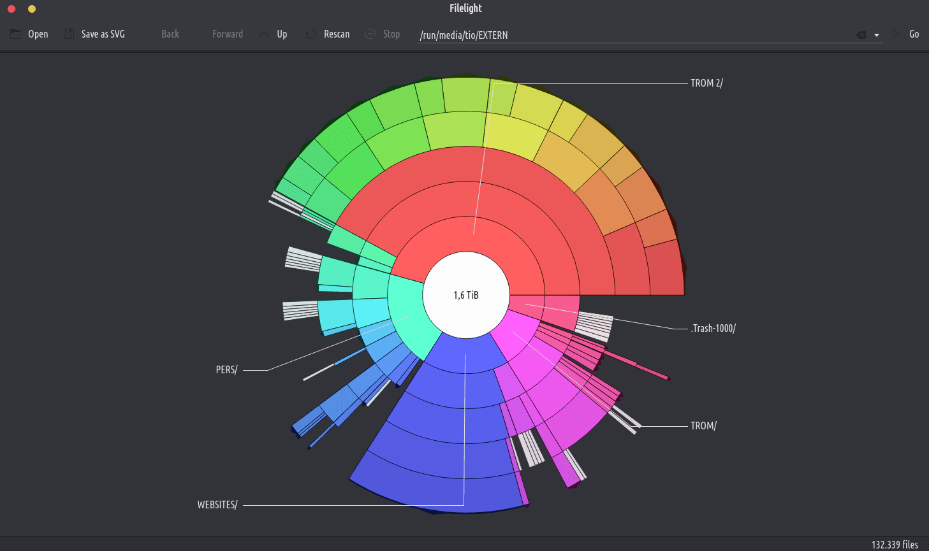The height and width of the screenshot is (551, 929).
Task: Click the Stop scan icon
Action: (x=370, y=34)
